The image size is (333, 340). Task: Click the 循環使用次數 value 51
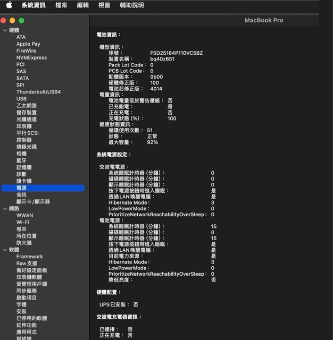pos(150,130)
